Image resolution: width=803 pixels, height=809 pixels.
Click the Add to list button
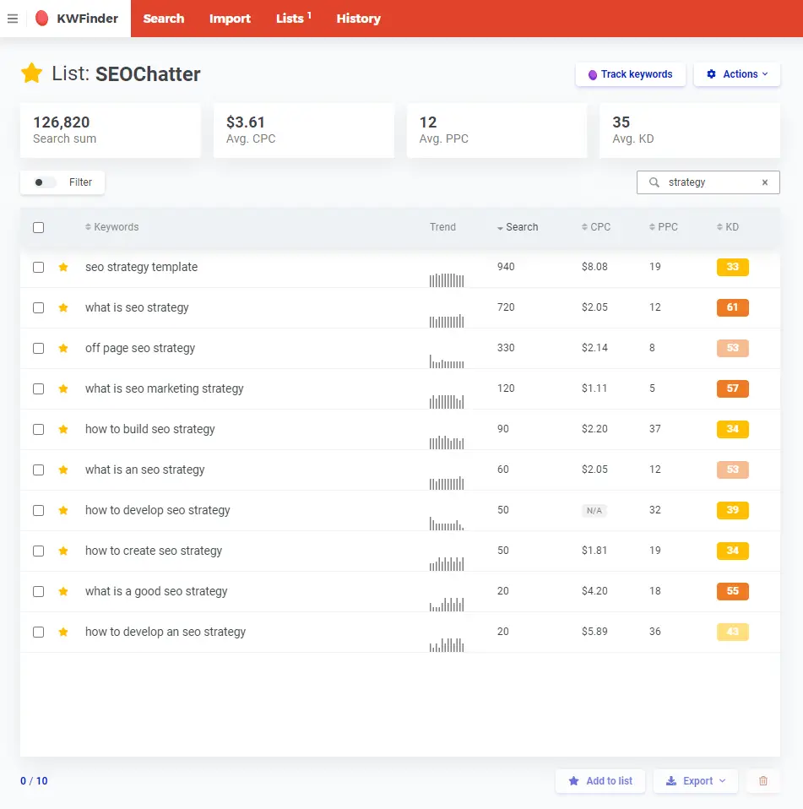click(600, 780)
